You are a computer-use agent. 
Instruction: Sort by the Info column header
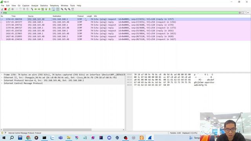[95, 16]
